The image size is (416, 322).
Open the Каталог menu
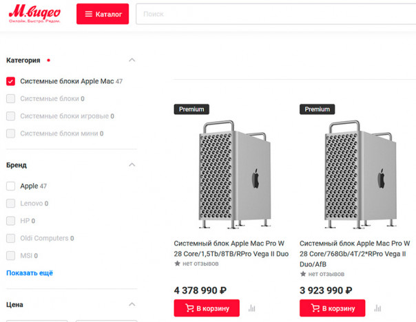[x=103, y=14]
